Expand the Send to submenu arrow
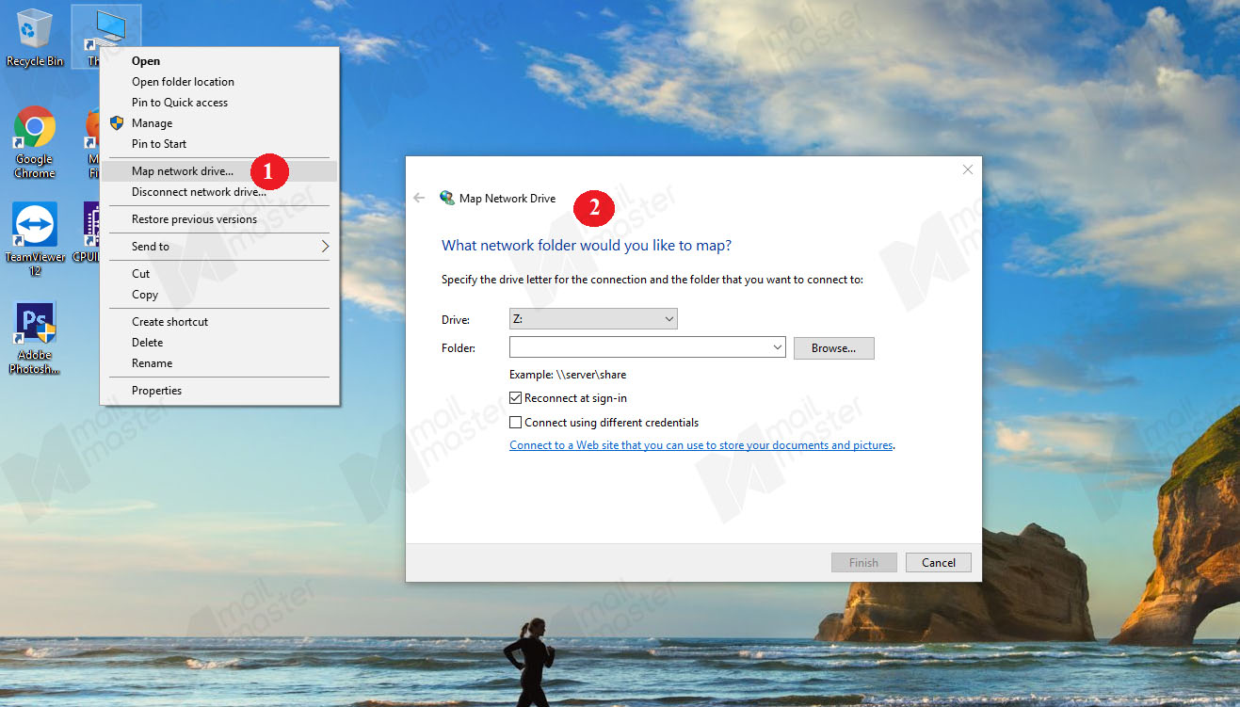 [325, 247]
